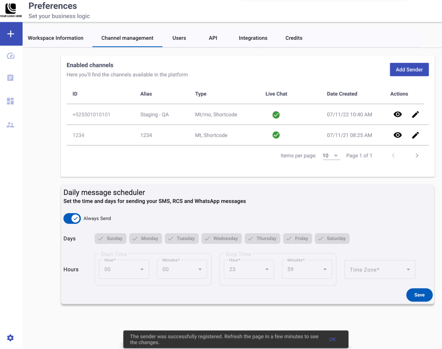This screenshot has width=442, height=349.
Task: Click the date 07/11/22 10:40 AM
Action: click(350, 115)
